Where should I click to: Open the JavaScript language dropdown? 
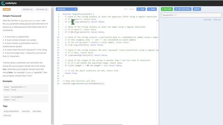pyautogui.click(x=67, y=9)
